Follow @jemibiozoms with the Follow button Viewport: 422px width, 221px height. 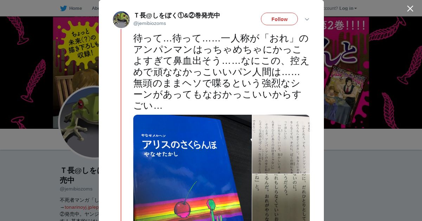(279, 19)
